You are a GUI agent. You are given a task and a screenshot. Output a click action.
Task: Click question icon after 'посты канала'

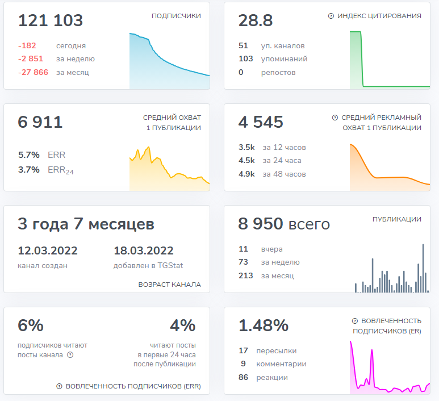(x=70, y=355)
